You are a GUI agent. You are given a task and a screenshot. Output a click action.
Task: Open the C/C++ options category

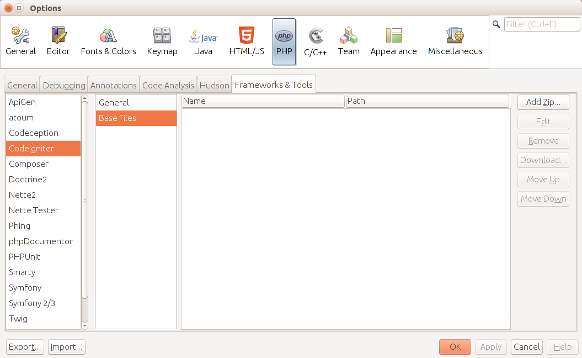click(x=316, y=41)
